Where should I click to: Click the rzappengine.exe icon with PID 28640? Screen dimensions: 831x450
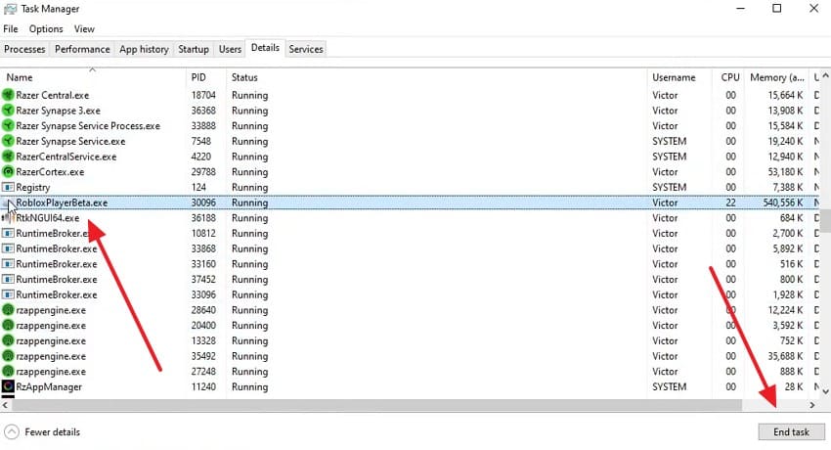pyautogui.click(x=8, y=310)
